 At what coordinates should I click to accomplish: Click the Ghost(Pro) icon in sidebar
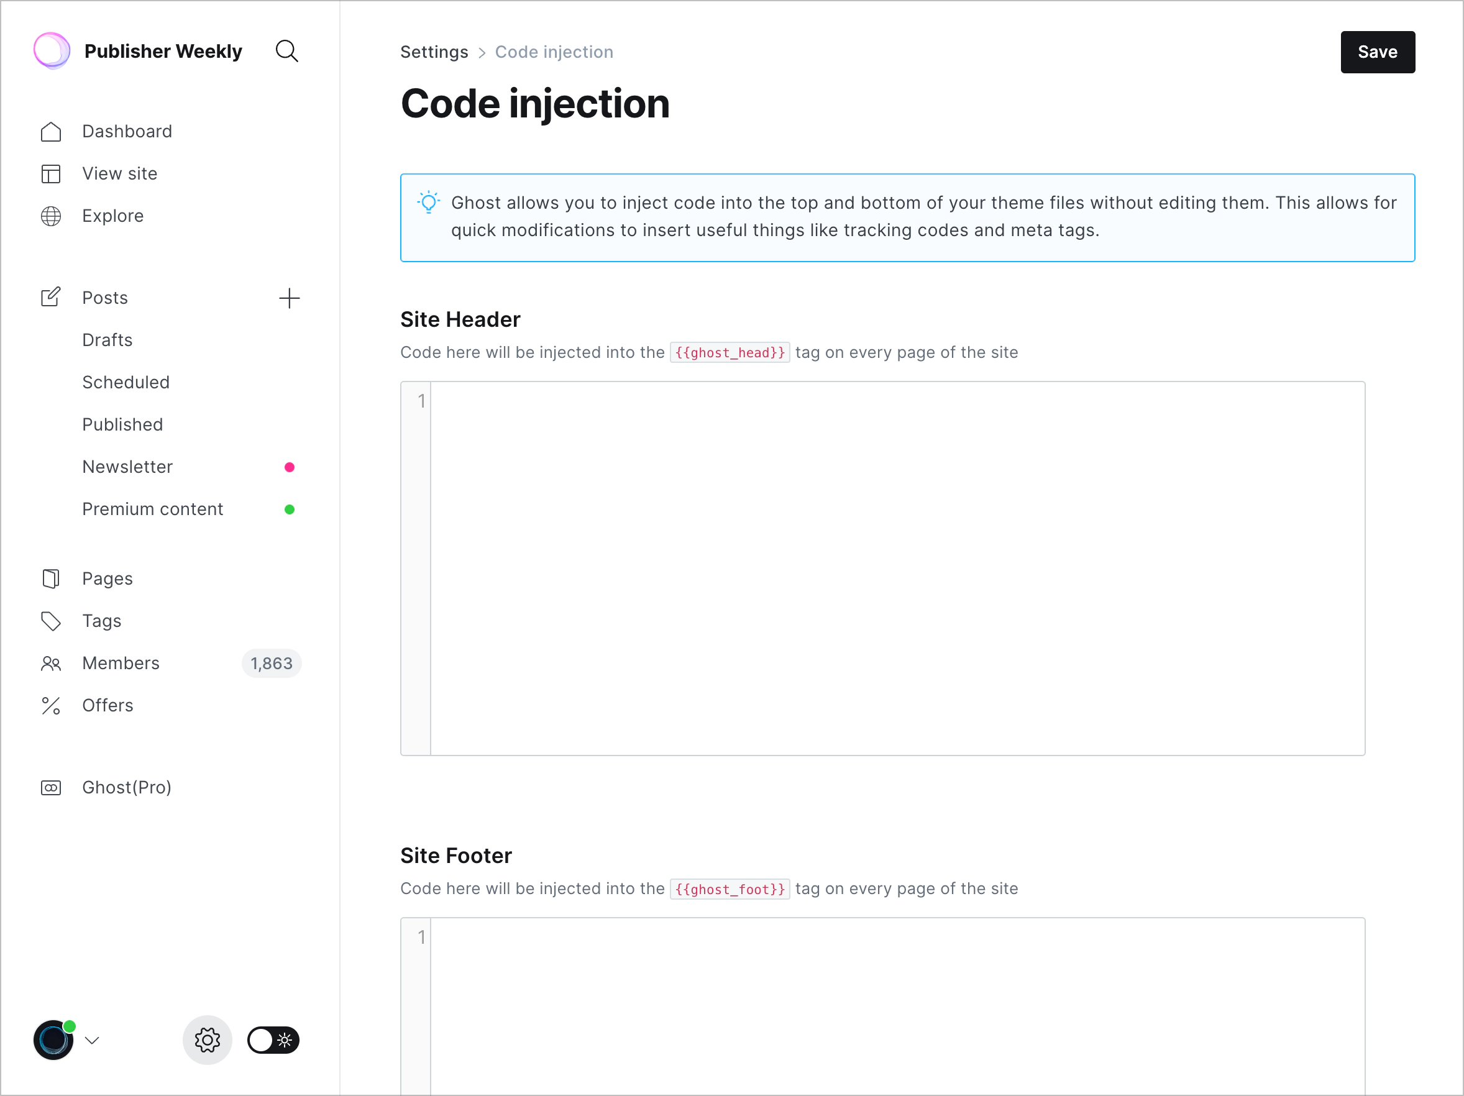[x=50, y=787]
